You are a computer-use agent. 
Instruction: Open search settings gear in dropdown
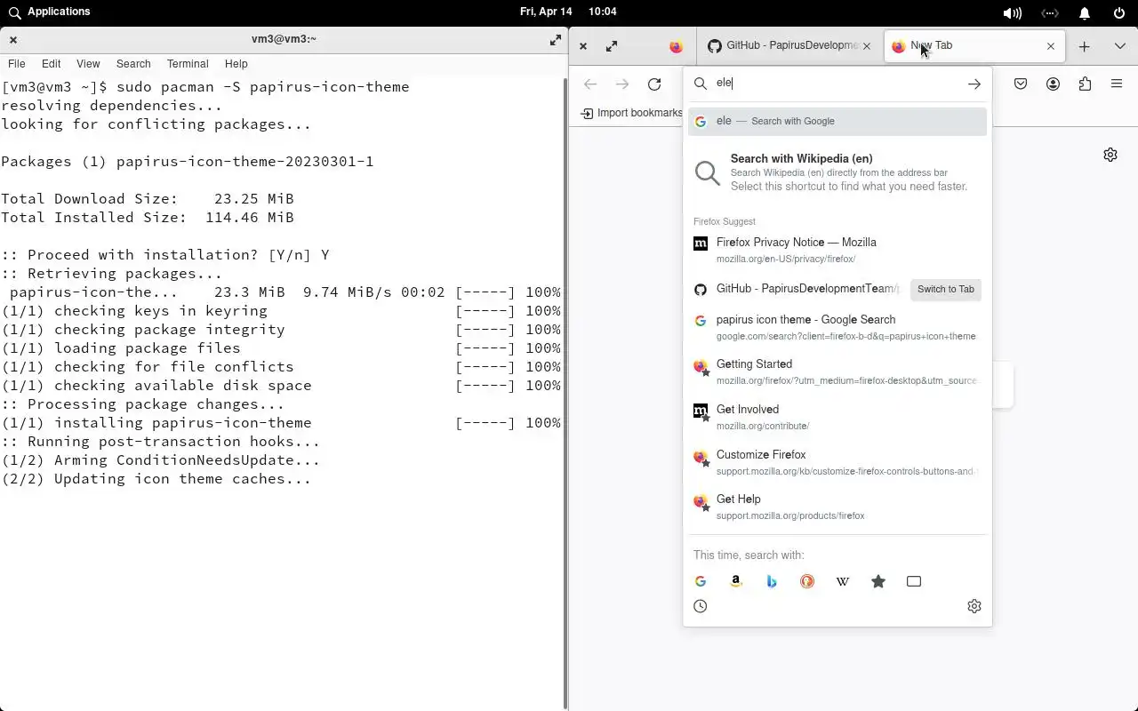(x=974, y=606)
